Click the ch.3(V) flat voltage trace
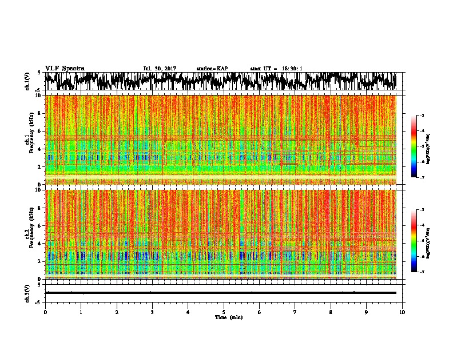 (x=221, y=293)
